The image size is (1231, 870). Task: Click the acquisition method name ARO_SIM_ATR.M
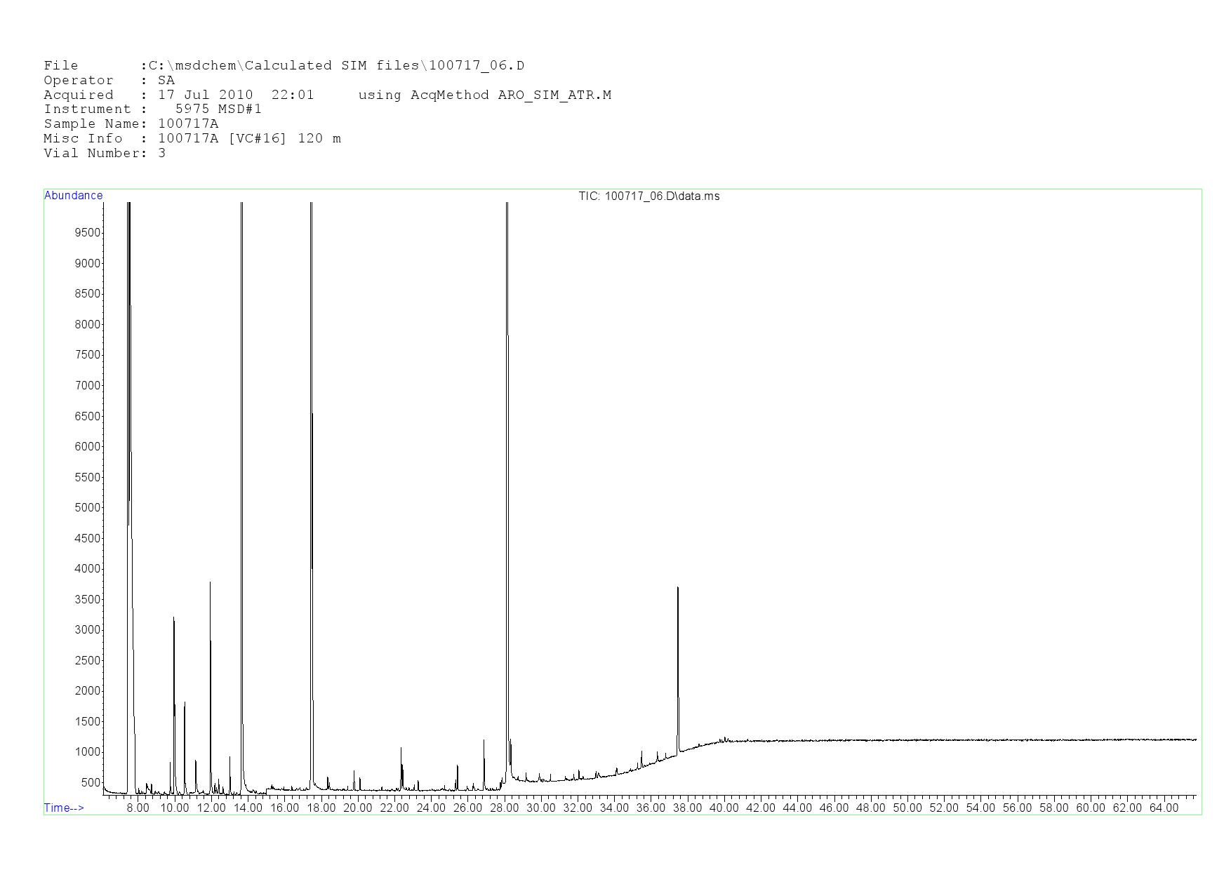tap(554, 95)
